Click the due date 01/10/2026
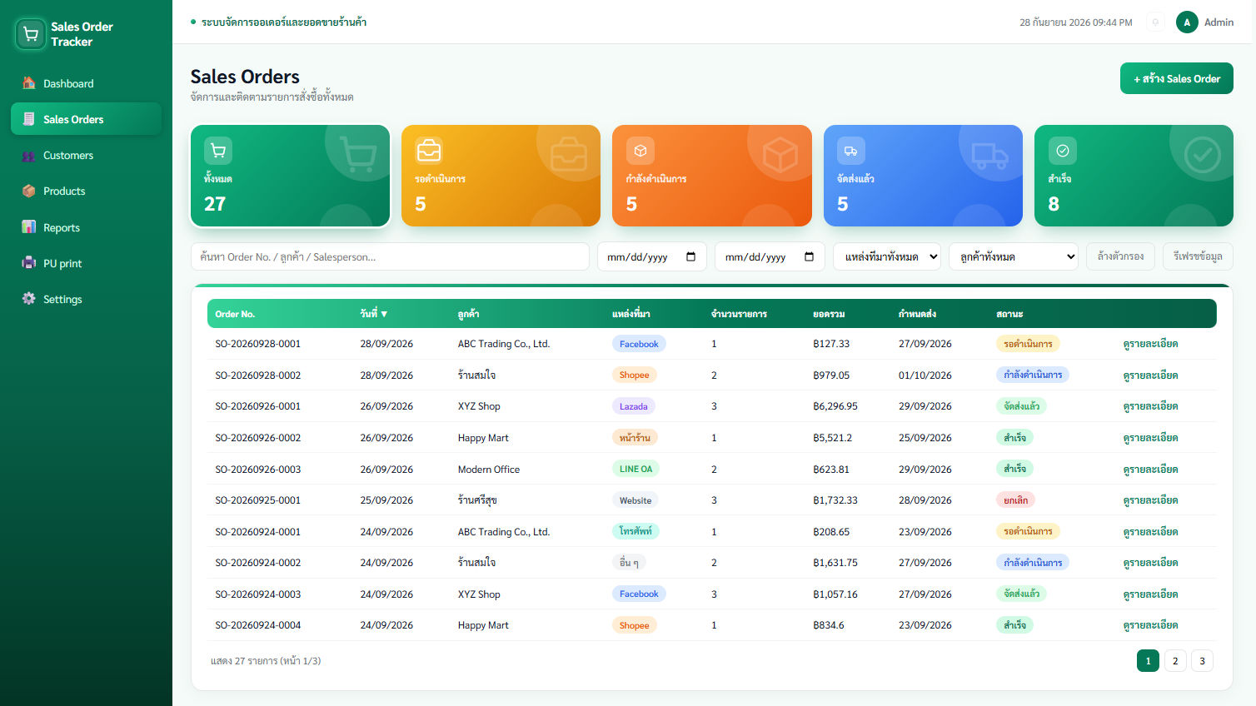The image size is (1256, 706). click(925, 375)
